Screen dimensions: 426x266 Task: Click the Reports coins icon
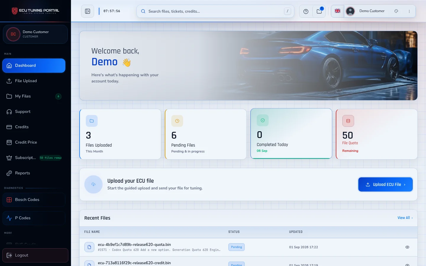pyautogui.click(x=9, y=173)
